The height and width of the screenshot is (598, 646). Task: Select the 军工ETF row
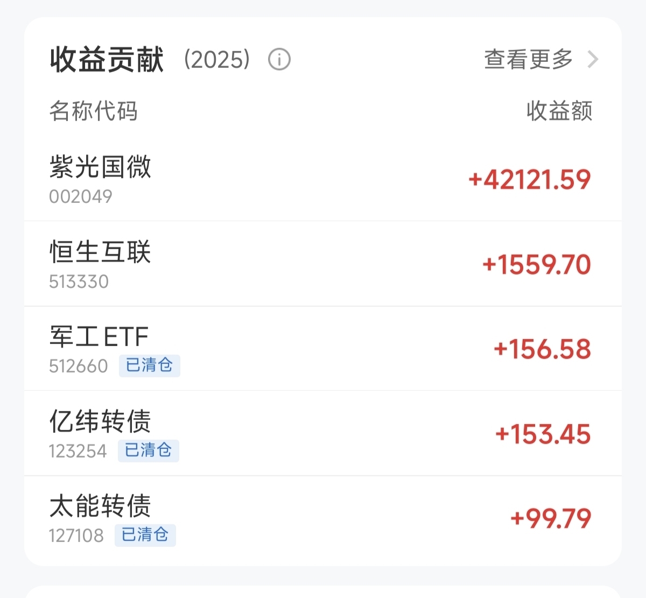tap(323, 349)
